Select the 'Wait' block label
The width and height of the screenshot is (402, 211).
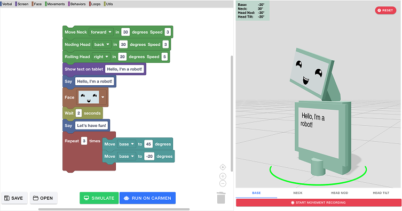(x=69, y=113)
